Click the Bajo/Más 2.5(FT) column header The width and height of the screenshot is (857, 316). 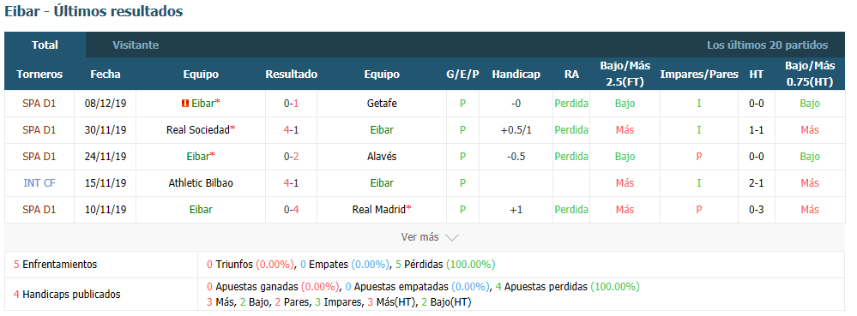click(x=625, y=74)
